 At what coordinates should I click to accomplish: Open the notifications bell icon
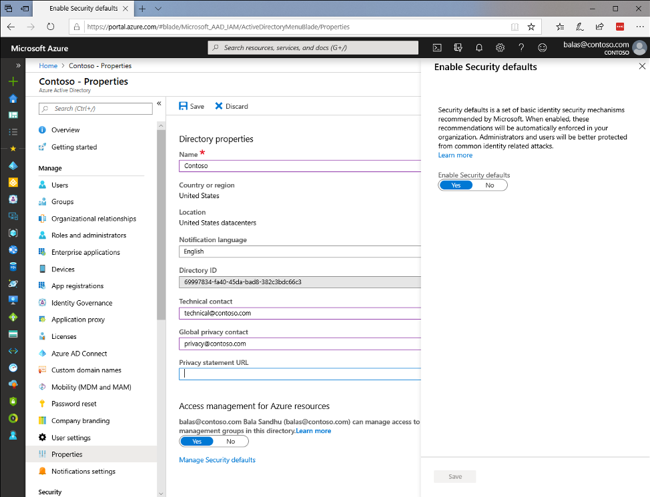point(479,48)
